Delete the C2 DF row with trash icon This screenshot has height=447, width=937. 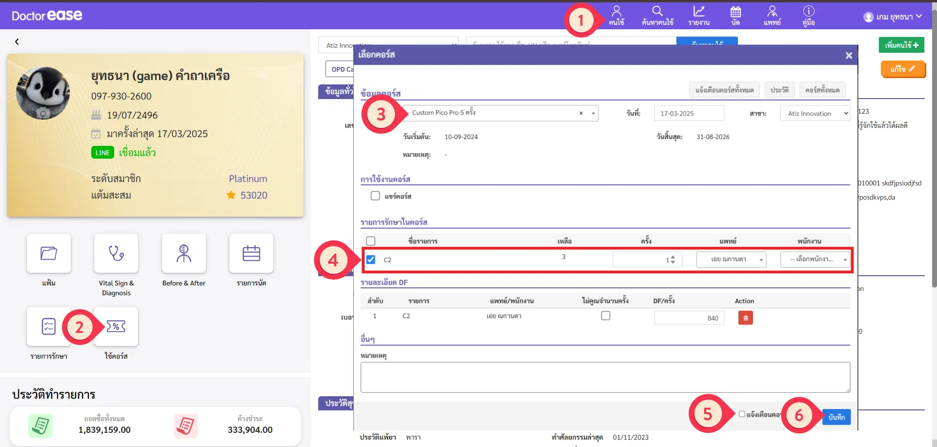point(745,318)
